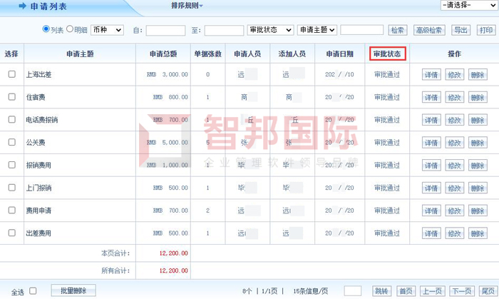This screenshot has width=499, height=299.
Task: Click 修改 for 上门报销
Action: (x=455, y=188)
